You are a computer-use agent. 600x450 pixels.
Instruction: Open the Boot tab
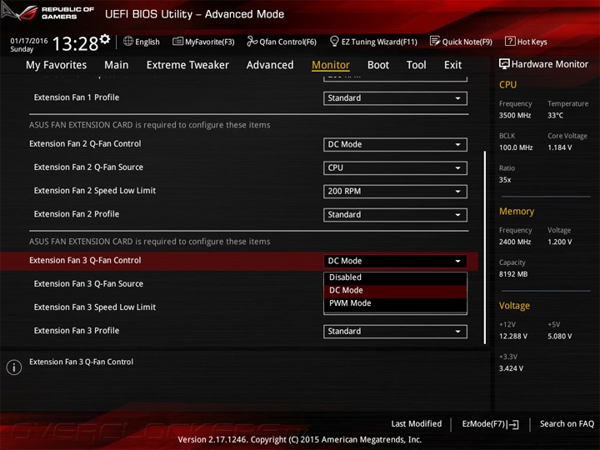[378, 65]
